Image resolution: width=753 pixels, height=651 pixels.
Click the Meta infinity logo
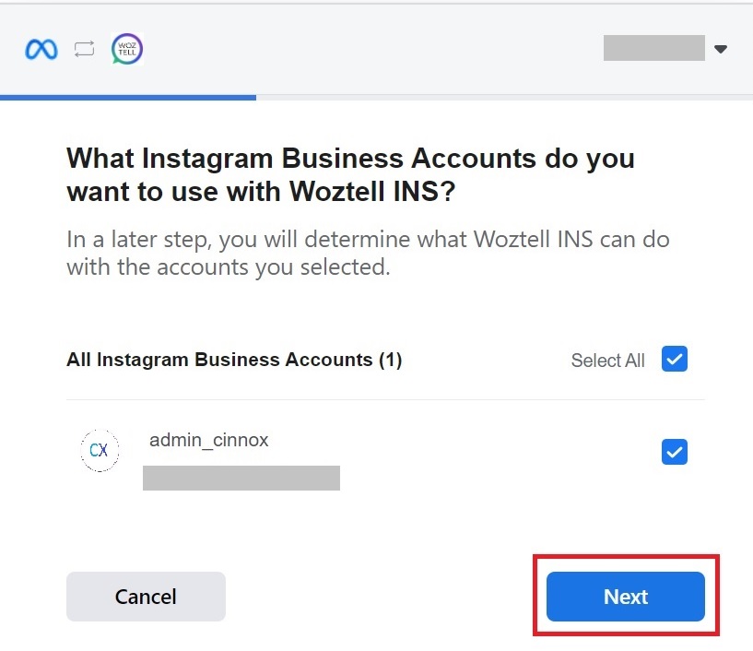point(41,50)
